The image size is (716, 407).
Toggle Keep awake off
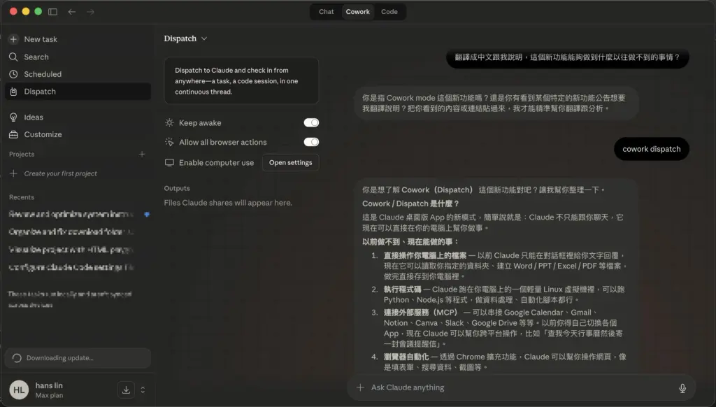pyautogui.click(x=311, y=122)
